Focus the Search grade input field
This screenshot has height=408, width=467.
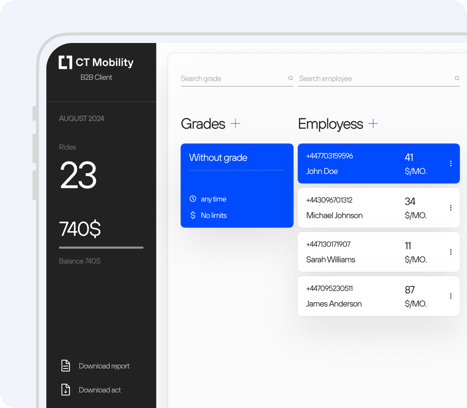pos(237,79)
